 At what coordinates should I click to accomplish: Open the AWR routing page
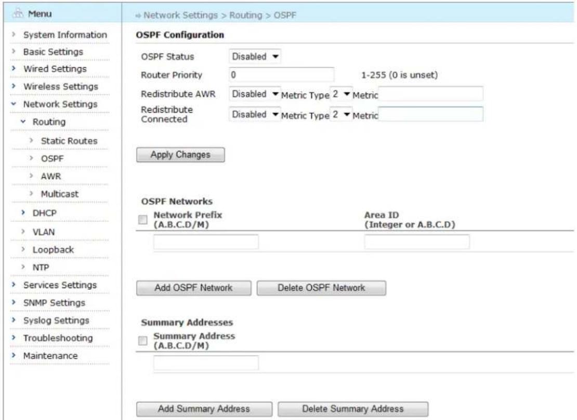tap(51, 176)
